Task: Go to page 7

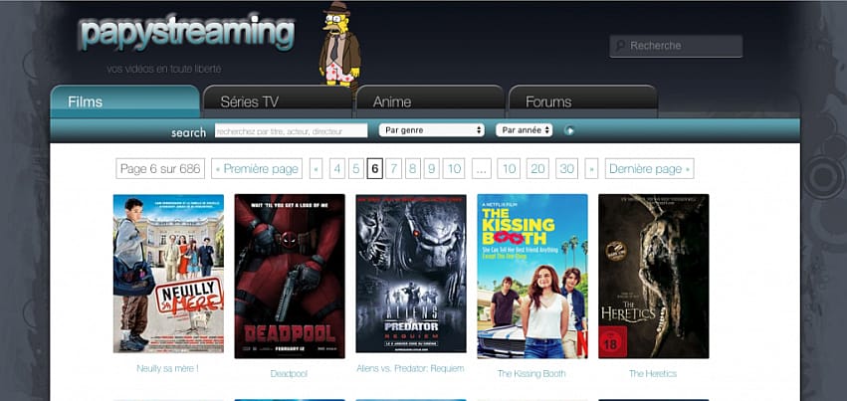Action: pos(394,169)
